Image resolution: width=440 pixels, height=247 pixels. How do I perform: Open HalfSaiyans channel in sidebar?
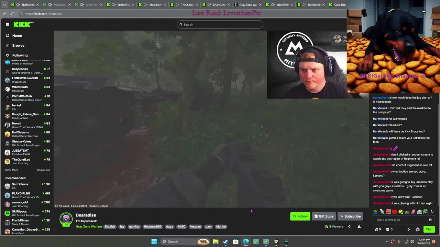[x=27, y=134]
